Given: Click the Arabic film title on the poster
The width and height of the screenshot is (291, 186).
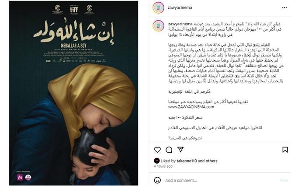Looking at the screenshot, I should coord(74,31).
